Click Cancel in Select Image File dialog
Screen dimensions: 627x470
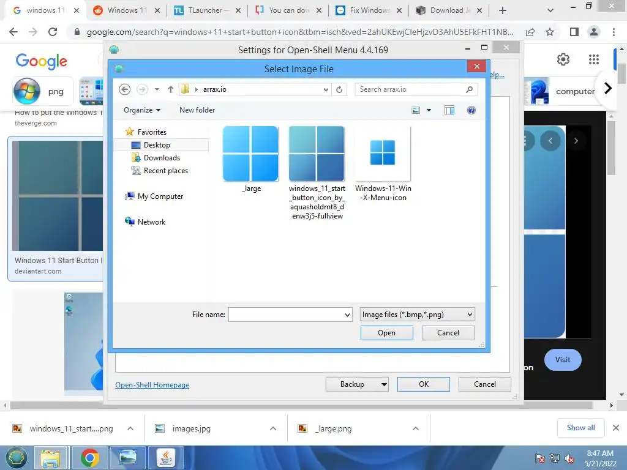tap(448, 333)
